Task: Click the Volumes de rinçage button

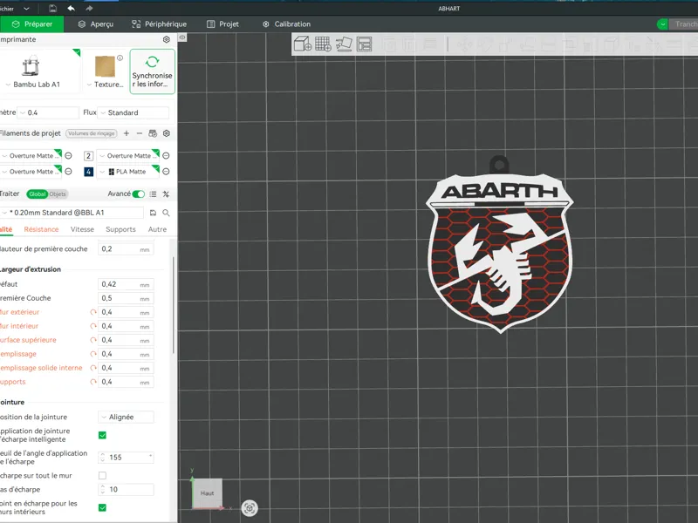Action: 92,133
